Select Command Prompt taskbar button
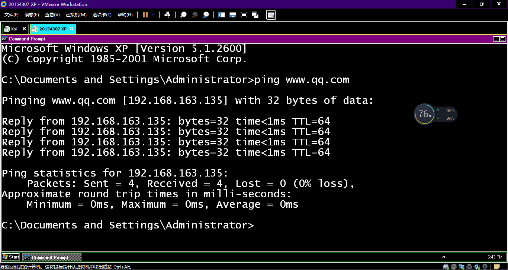Viewport: 508px width, 270px height. pos(51,257)
